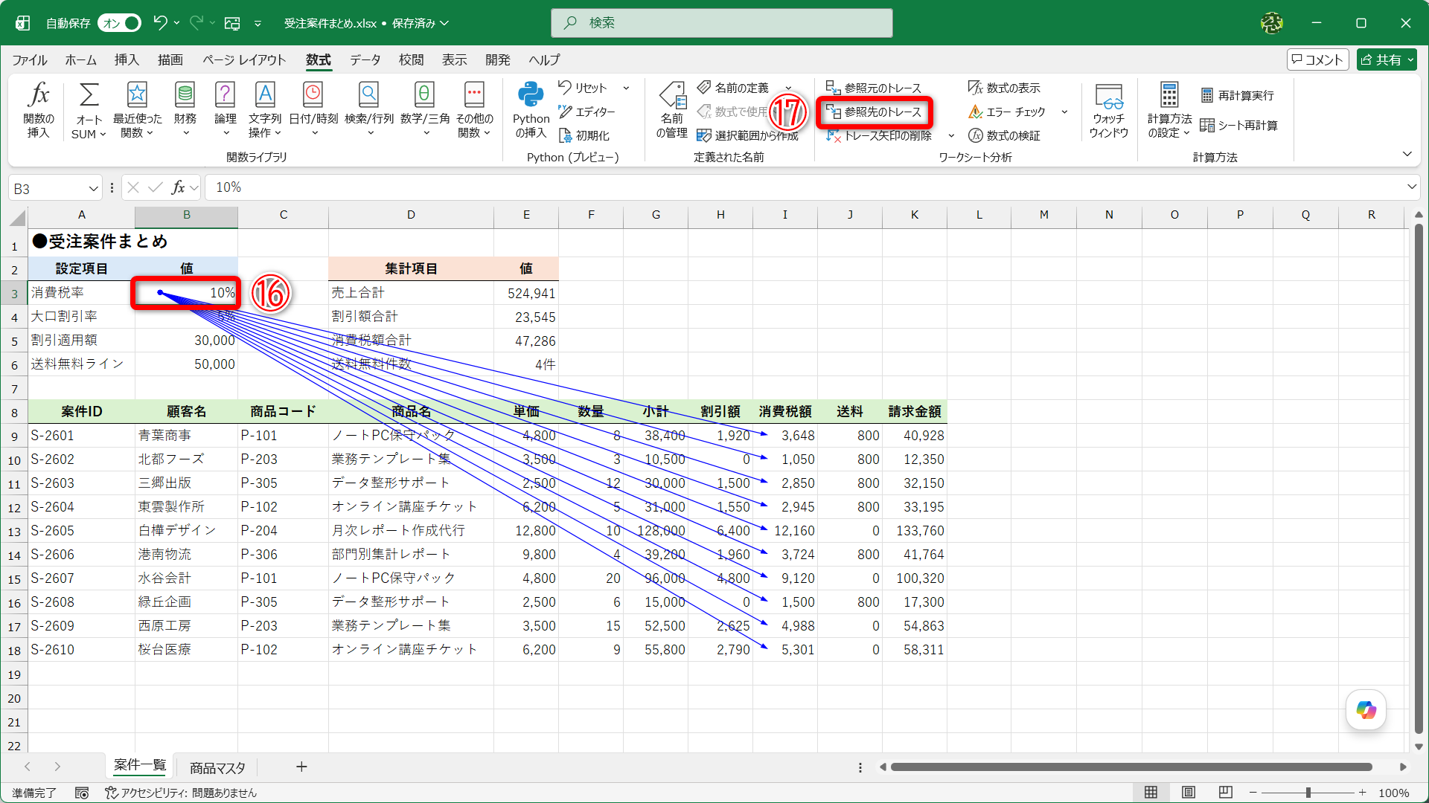Select cell A9 containing S-2601
The width and height of the screenshot is (1429, 803).
[81, 436]
